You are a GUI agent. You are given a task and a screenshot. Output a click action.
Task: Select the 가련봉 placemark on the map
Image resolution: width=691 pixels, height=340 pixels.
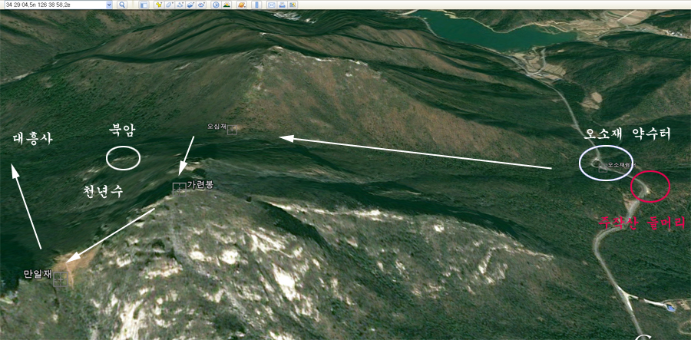179,187
